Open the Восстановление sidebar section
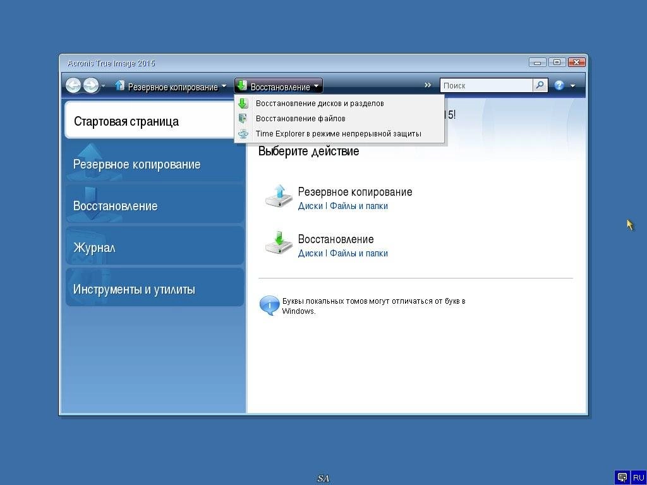The width and height of the screenshot is (647, 485). 155,205
